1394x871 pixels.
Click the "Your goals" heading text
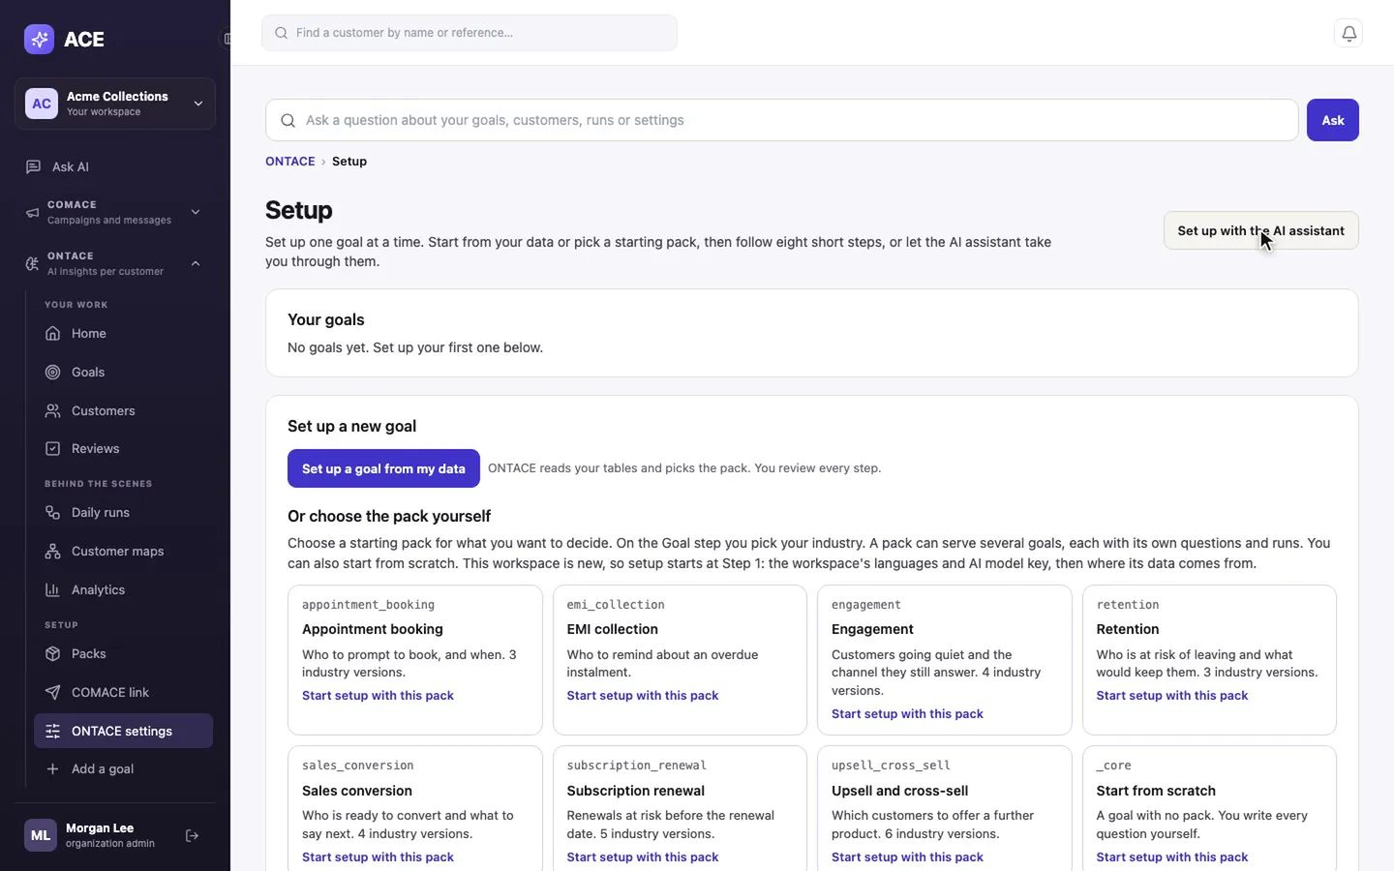[326, 319]
